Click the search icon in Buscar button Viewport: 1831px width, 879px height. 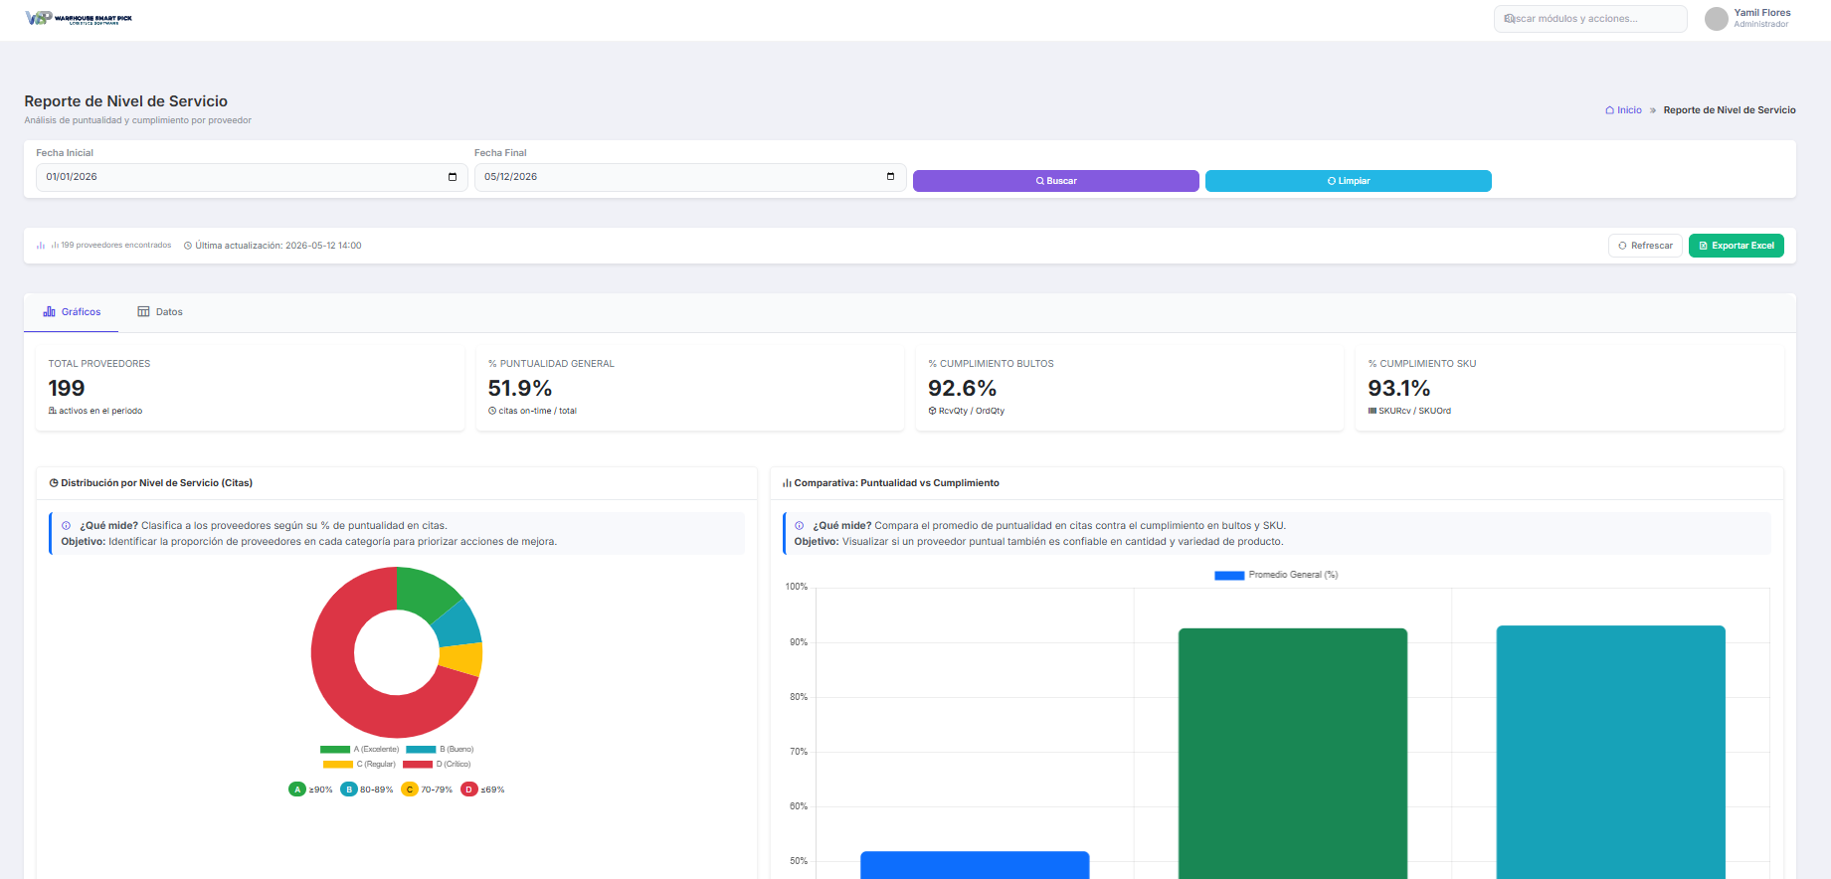pos(1039,181)
